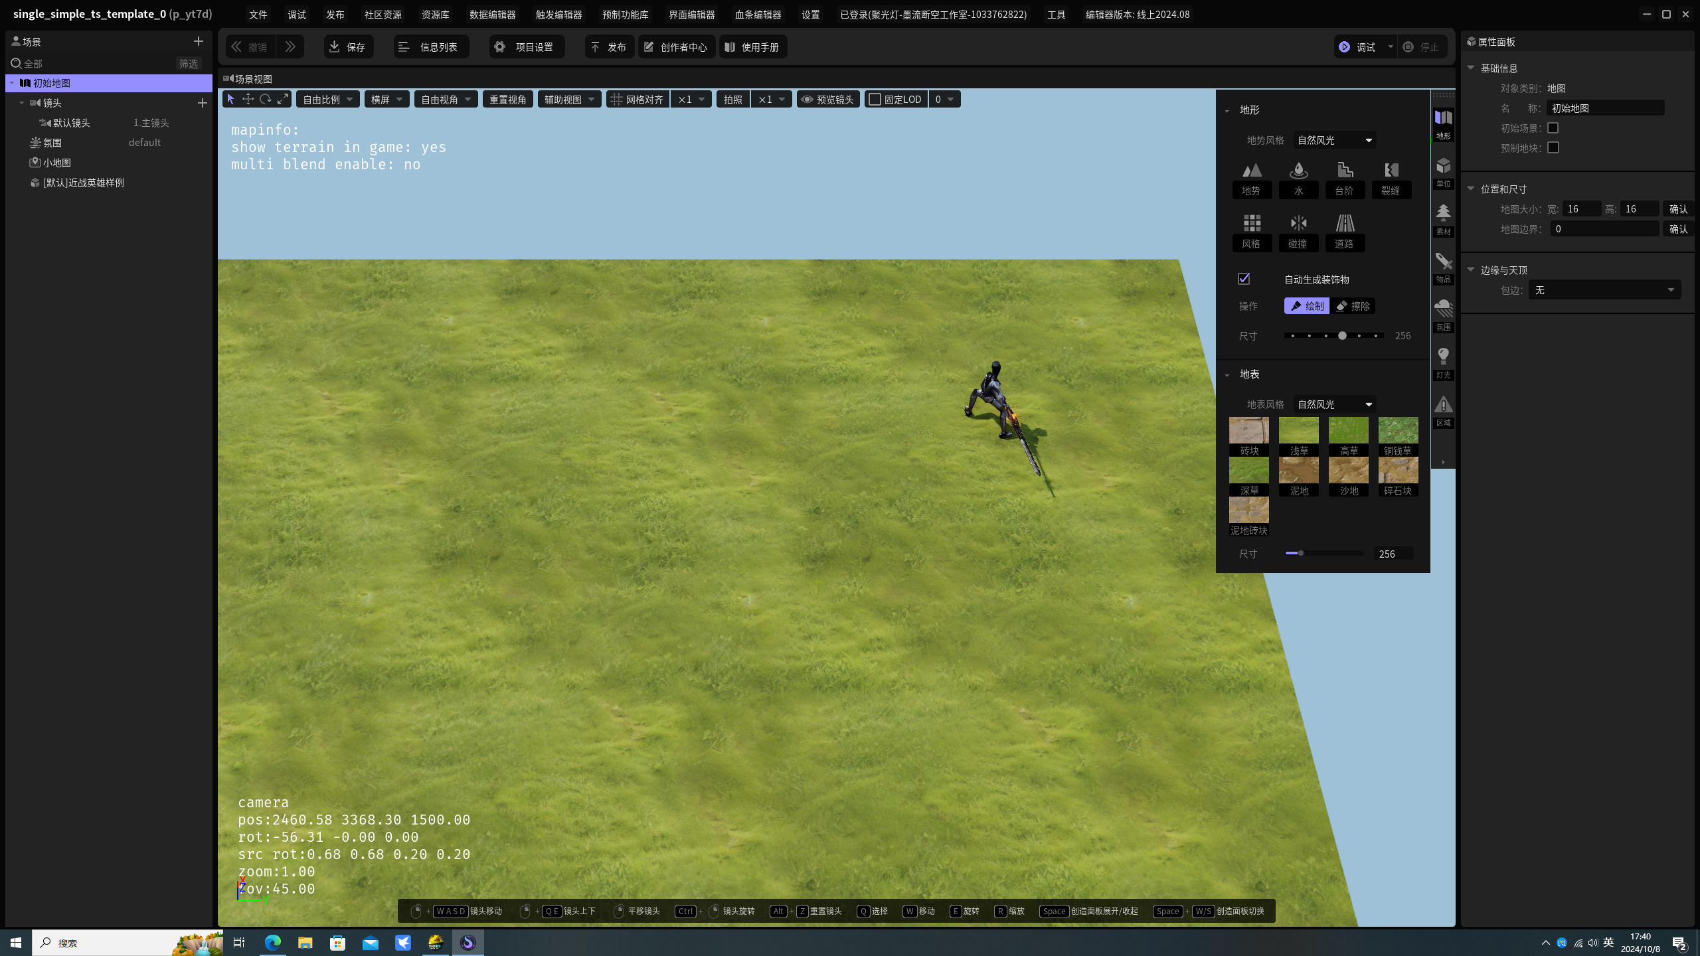The height and width of the screenshot is (956, 1700).
Task: Click the save button
Action: click(x=349, y=46)
